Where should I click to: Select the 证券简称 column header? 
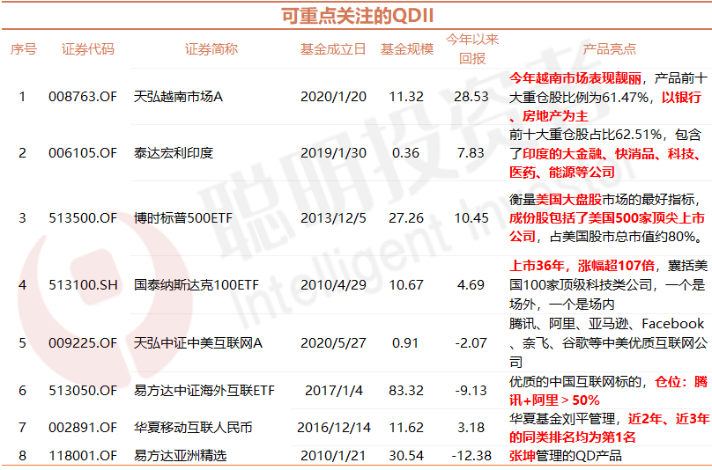[x=211, y=49]
